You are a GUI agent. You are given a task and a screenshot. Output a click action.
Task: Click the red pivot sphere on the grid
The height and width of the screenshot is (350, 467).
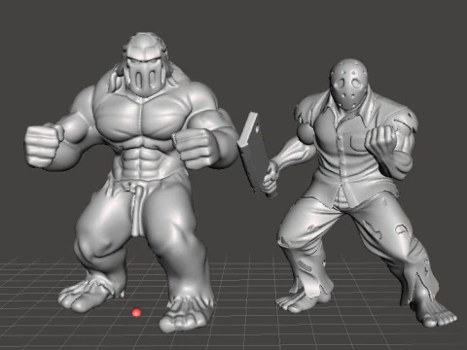click(136, 312)
